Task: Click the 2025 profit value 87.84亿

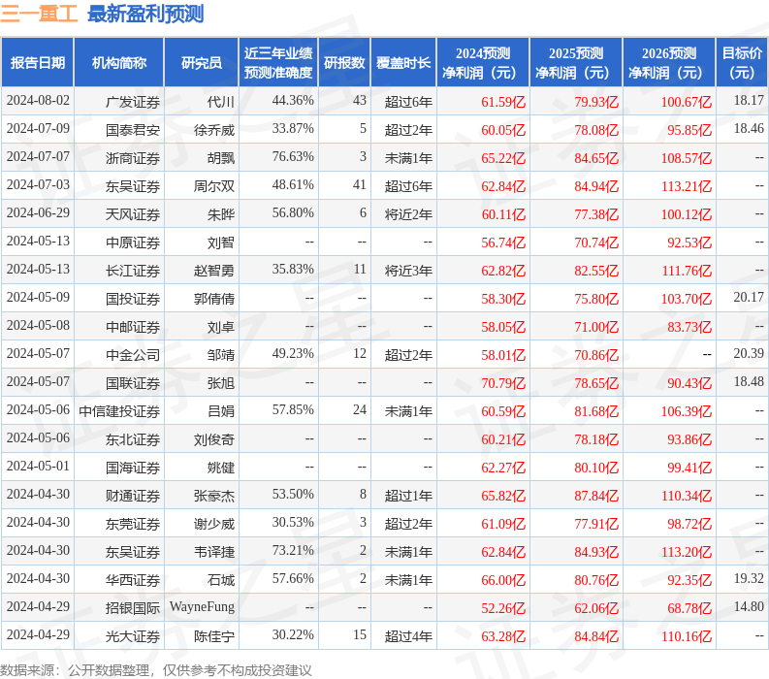Action: pyautogui.click(x=596, y=496)
